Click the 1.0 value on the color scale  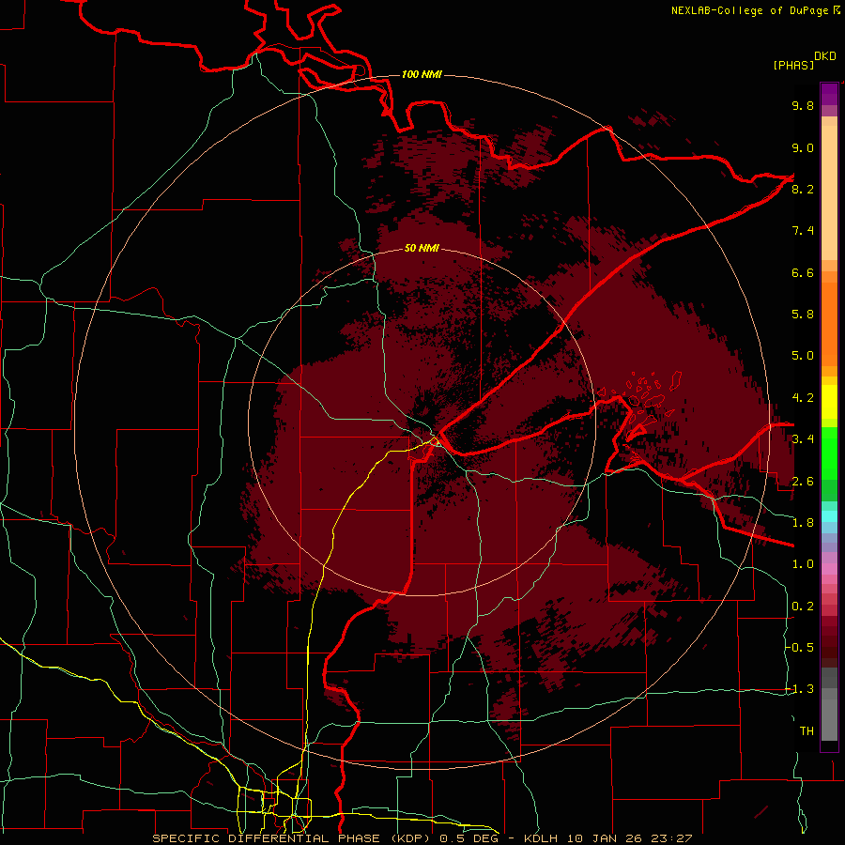click(803, 564)
